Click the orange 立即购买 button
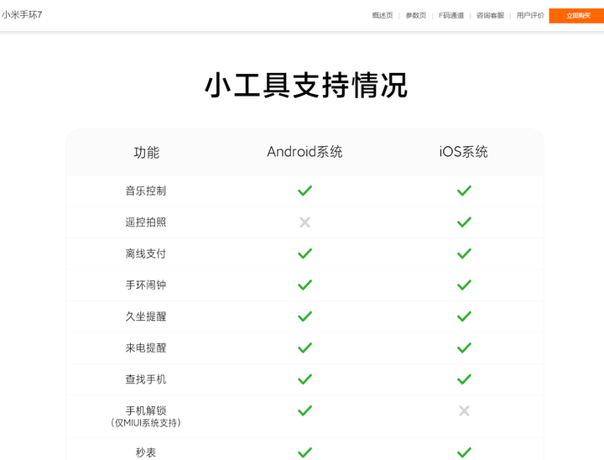Viewport: 604px width, 460px height. [576, 16]
